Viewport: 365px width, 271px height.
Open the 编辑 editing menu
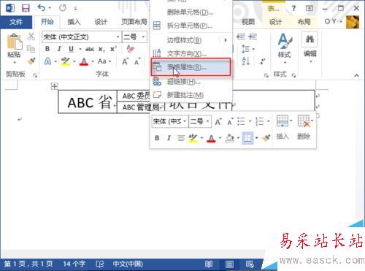[x=310, y=47]
